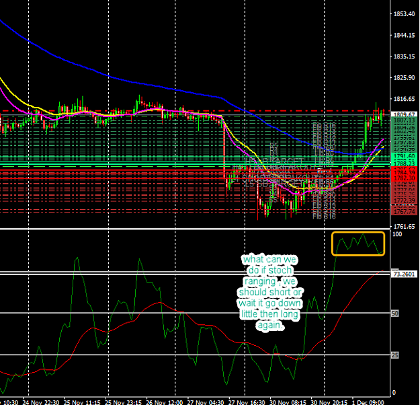The width and height of the screenshot is (420, 405).
Task: Click the 1761.65 price scale label
Action: pyautogui.click(x=404, y=227)
